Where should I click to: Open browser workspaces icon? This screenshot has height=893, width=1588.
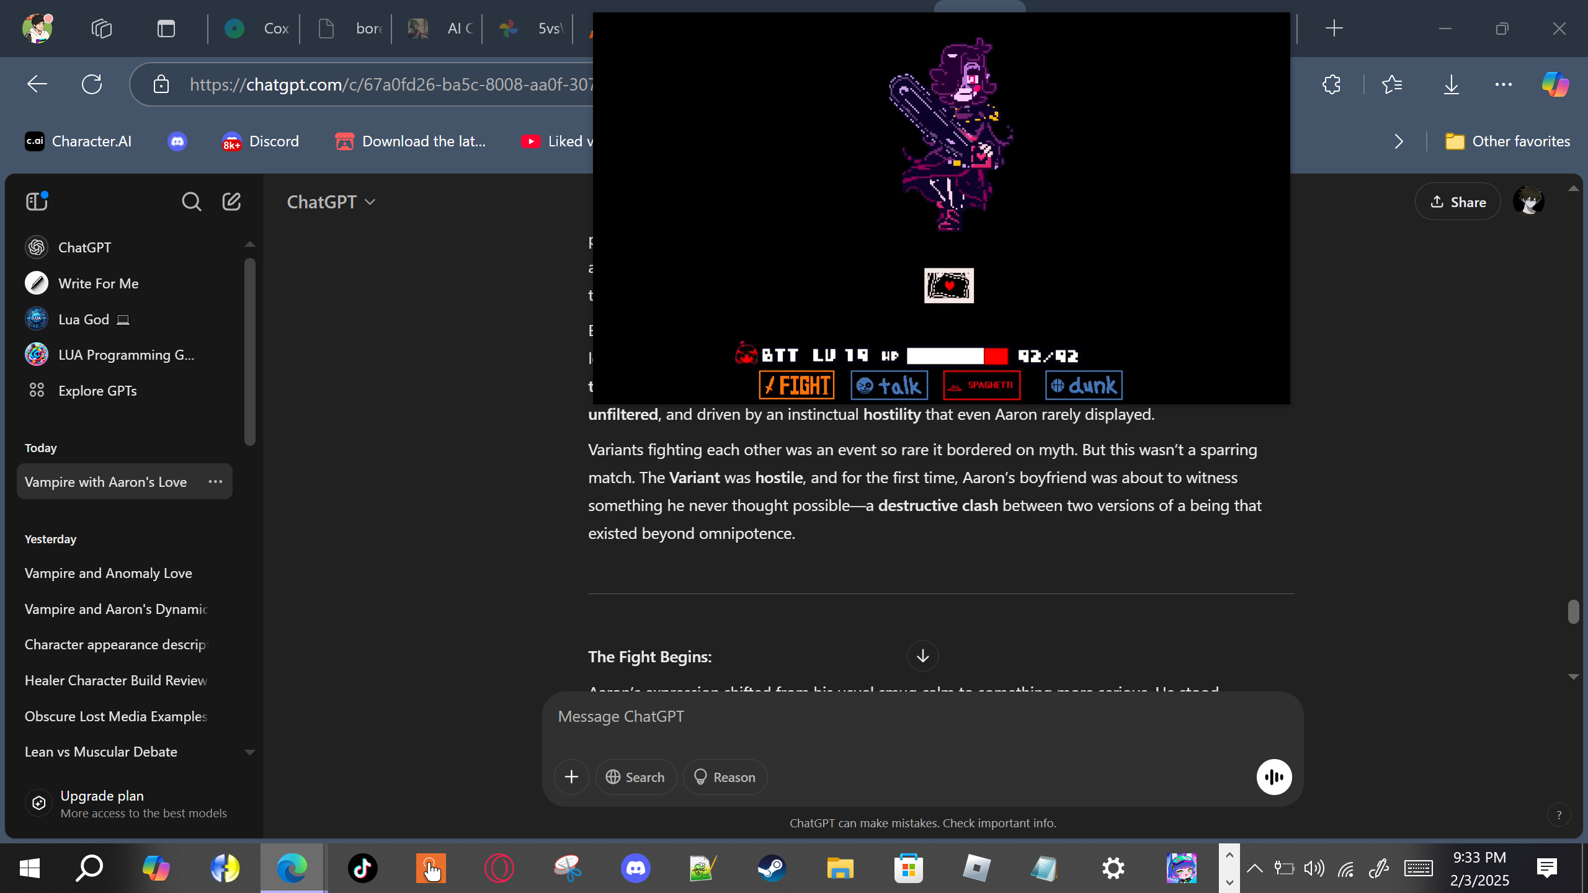pyautogui.click(x=102, y=29)
